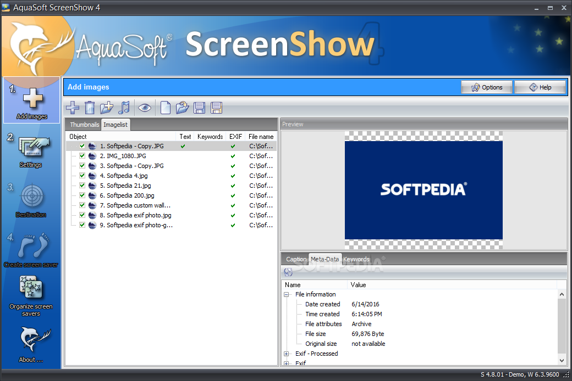
Task: Click the Keywords column header in image list
Action: (210, 137)
